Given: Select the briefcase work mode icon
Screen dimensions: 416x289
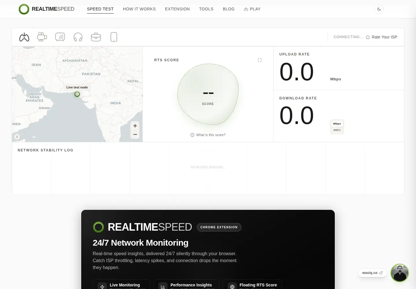Looking at the screenshot, I should (96, 37).
